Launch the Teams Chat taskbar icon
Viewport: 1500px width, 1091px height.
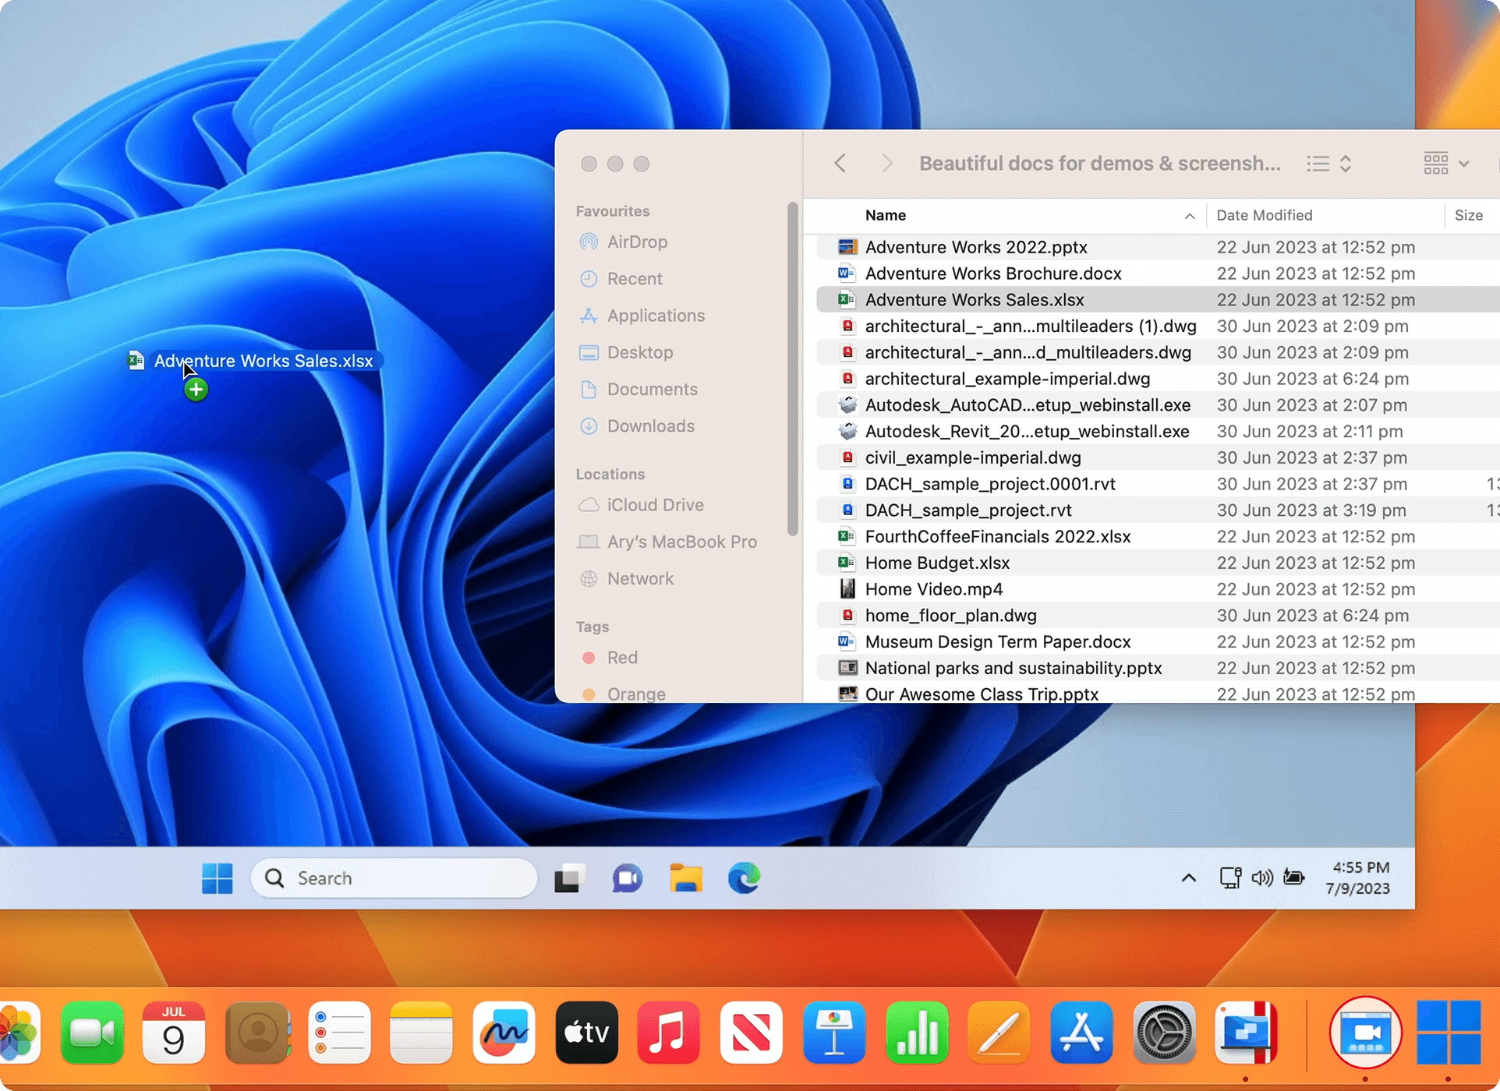click(627, 878)
